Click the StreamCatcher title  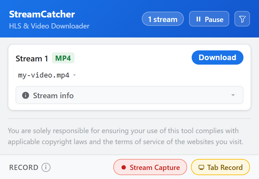tap(42, 14)
